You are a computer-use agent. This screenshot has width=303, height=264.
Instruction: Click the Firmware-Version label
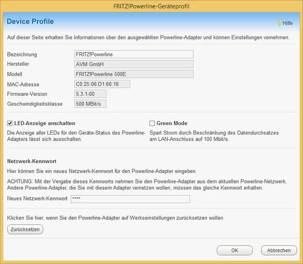point(27,94)
